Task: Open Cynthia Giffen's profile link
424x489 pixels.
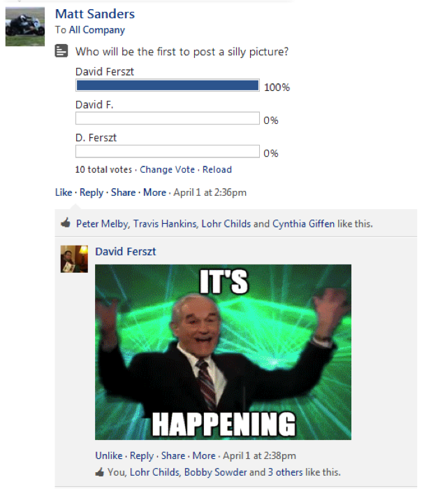Action: pyautogui.click(x=304, y=224)
